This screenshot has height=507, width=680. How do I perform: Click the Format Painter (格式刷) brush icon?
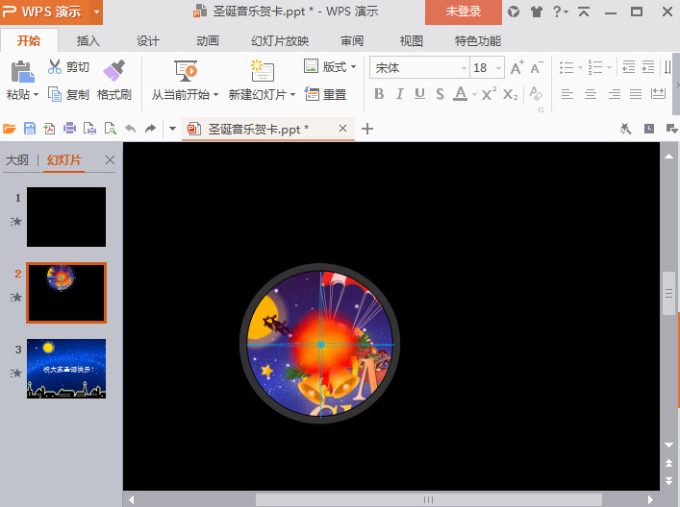[x=114, y=70]
